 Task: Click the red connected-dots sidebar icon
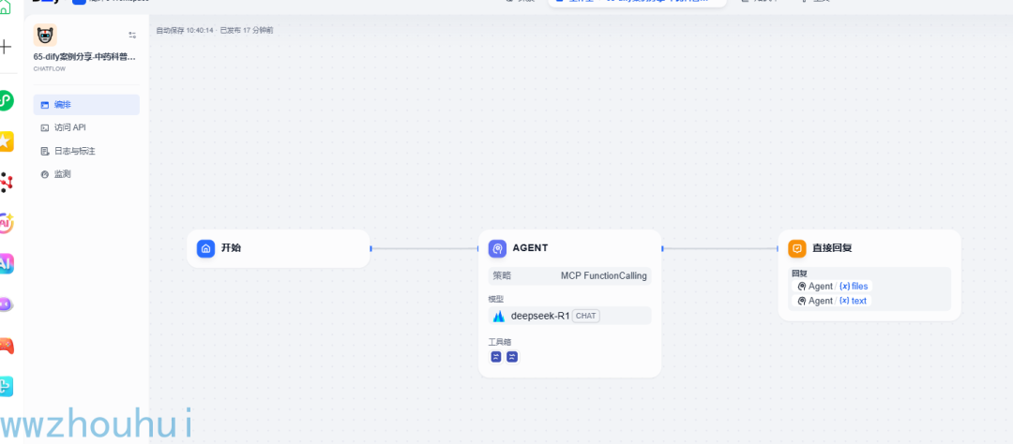point(6,182)
